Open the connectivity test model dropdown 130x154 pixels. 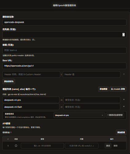(x=79, y=115)
